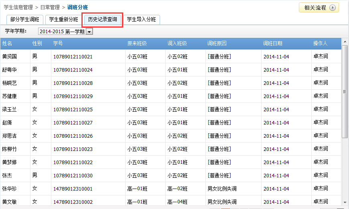Click the 调入班级 column header
349x209 pixels.
point(177,44)
